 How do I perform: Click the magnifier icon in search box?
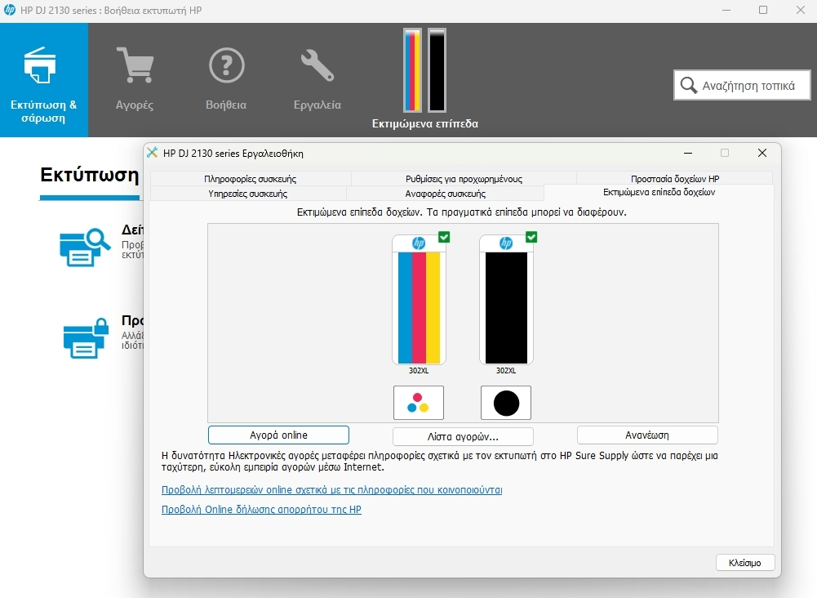pyautogui.click(x=688, y=86)
